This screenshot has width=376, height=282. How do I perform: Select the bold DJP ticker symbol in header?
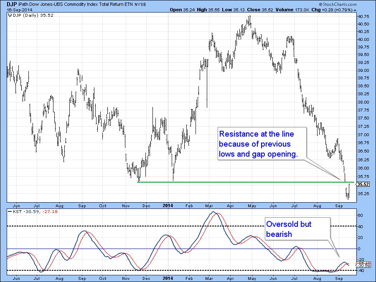[x=12, y=4]
